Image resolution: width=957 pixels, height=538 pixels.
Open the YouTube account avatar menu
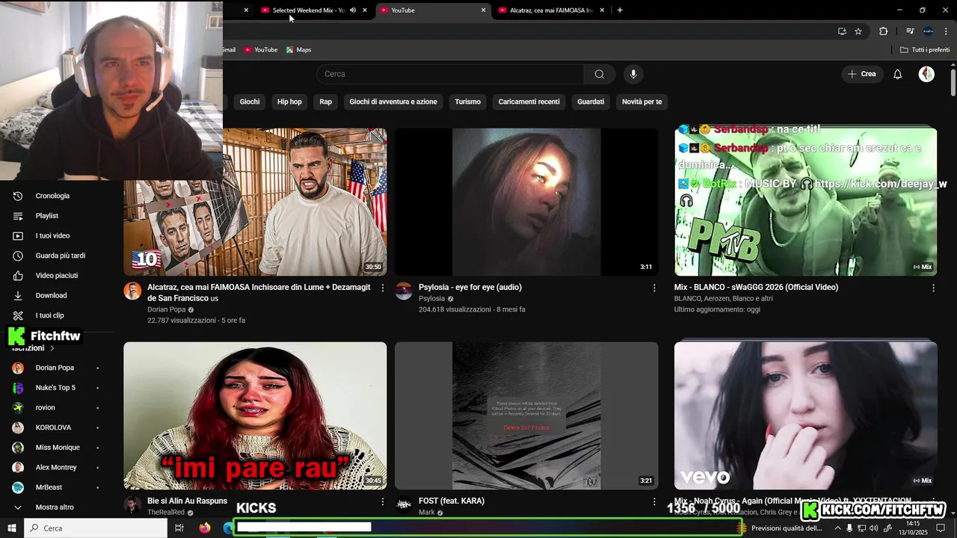click(x=926, y=74)
